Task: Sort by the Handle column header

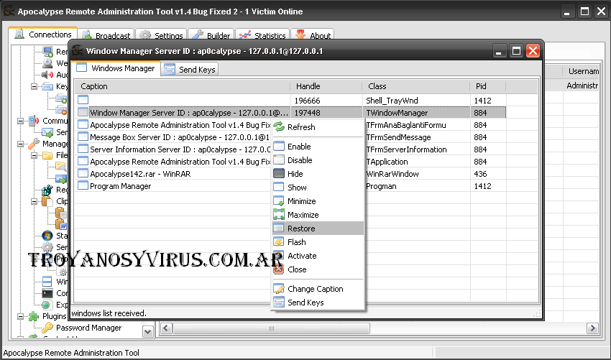Action: (326, 86)
